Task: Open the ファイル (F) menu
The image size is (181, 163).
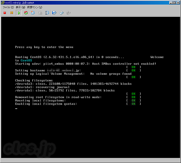Action: [8, 7]
